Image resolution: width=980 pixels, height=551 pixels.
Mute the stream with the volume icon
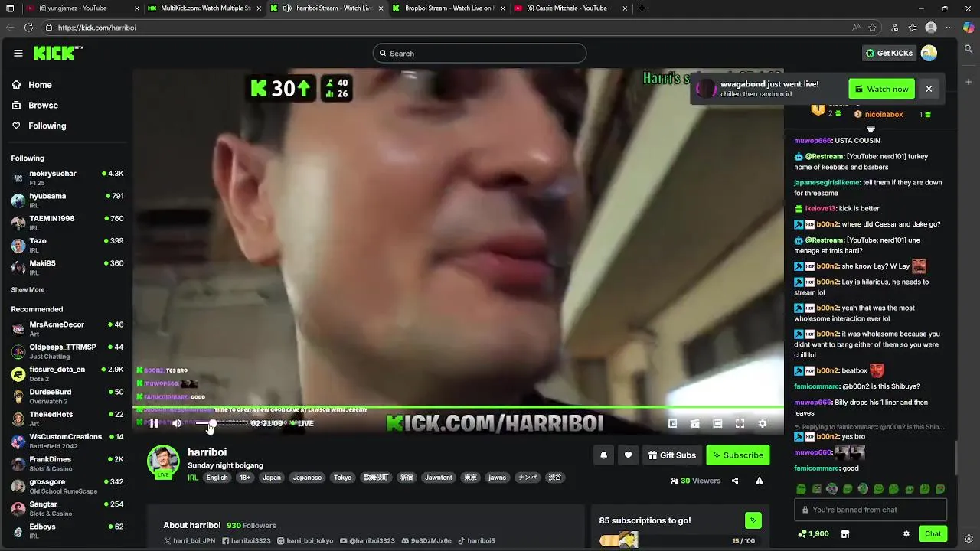click(x=177, y=423)
